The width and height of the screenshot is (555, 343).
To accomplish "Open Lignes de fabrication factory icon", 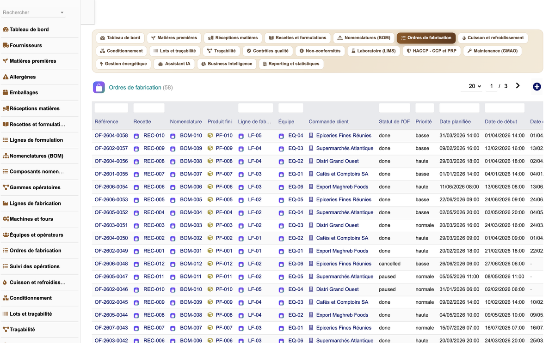I will pyautogui.click(x=6, y=203).
